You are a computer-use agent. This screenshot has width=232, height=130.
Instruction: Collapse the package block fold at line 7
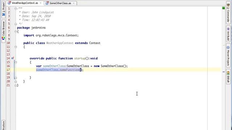[16, 31]
